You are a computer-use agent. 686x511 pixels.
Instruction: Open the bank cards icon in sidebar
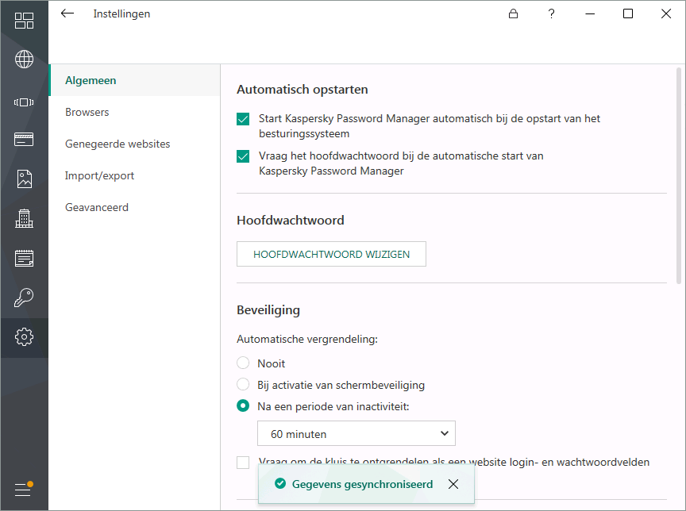(24, 140)
